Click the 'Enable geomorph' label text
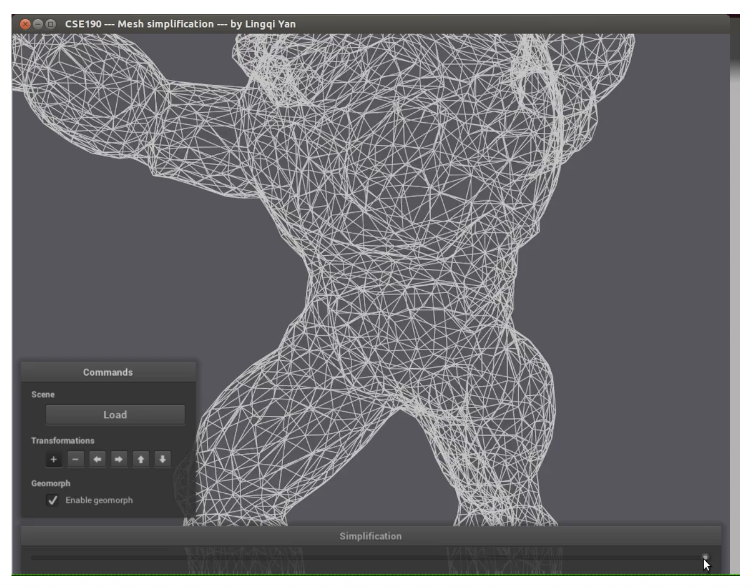This screenshot has height=587, width=755. (x=99, y=500)
